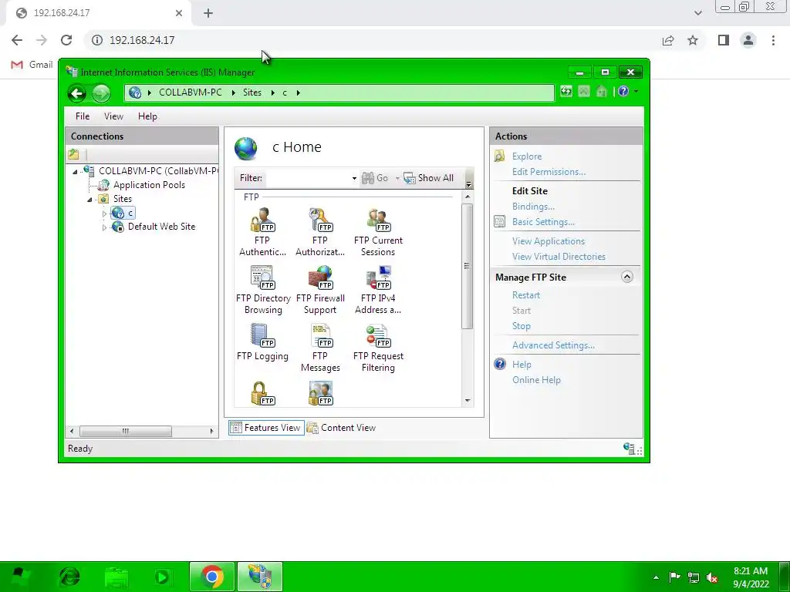Click the refresh page icon in IIS toolbar

[566, 92]
